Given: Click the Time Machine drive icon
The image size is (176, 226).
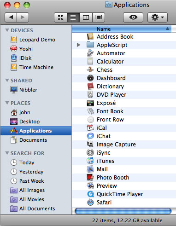Looking at the screenshot, I should coord(14,67).
